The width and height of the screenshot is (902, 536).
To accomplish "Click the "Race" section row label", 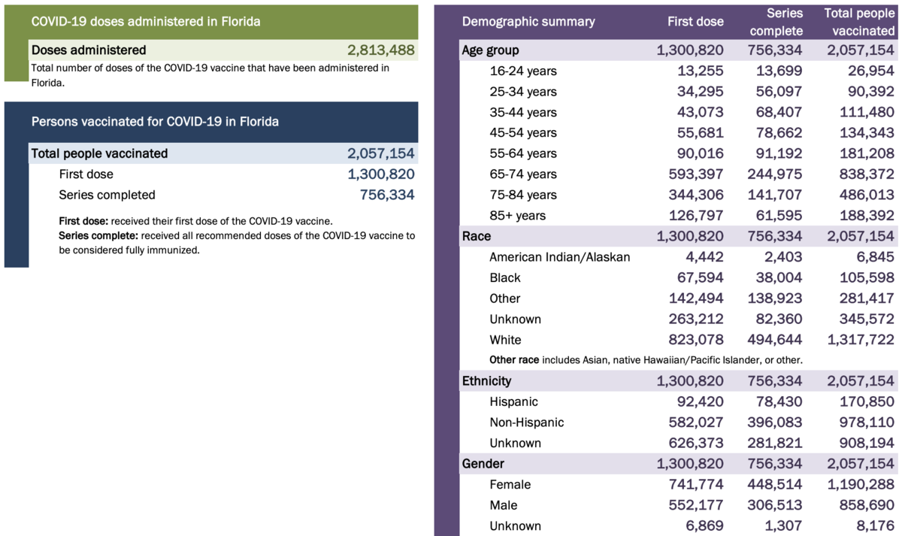I will click(x=477, y=236).
